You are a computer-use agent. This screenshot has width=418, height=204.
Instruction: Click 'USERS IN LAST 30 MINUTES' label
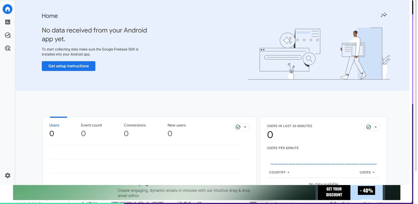(289, 126)
